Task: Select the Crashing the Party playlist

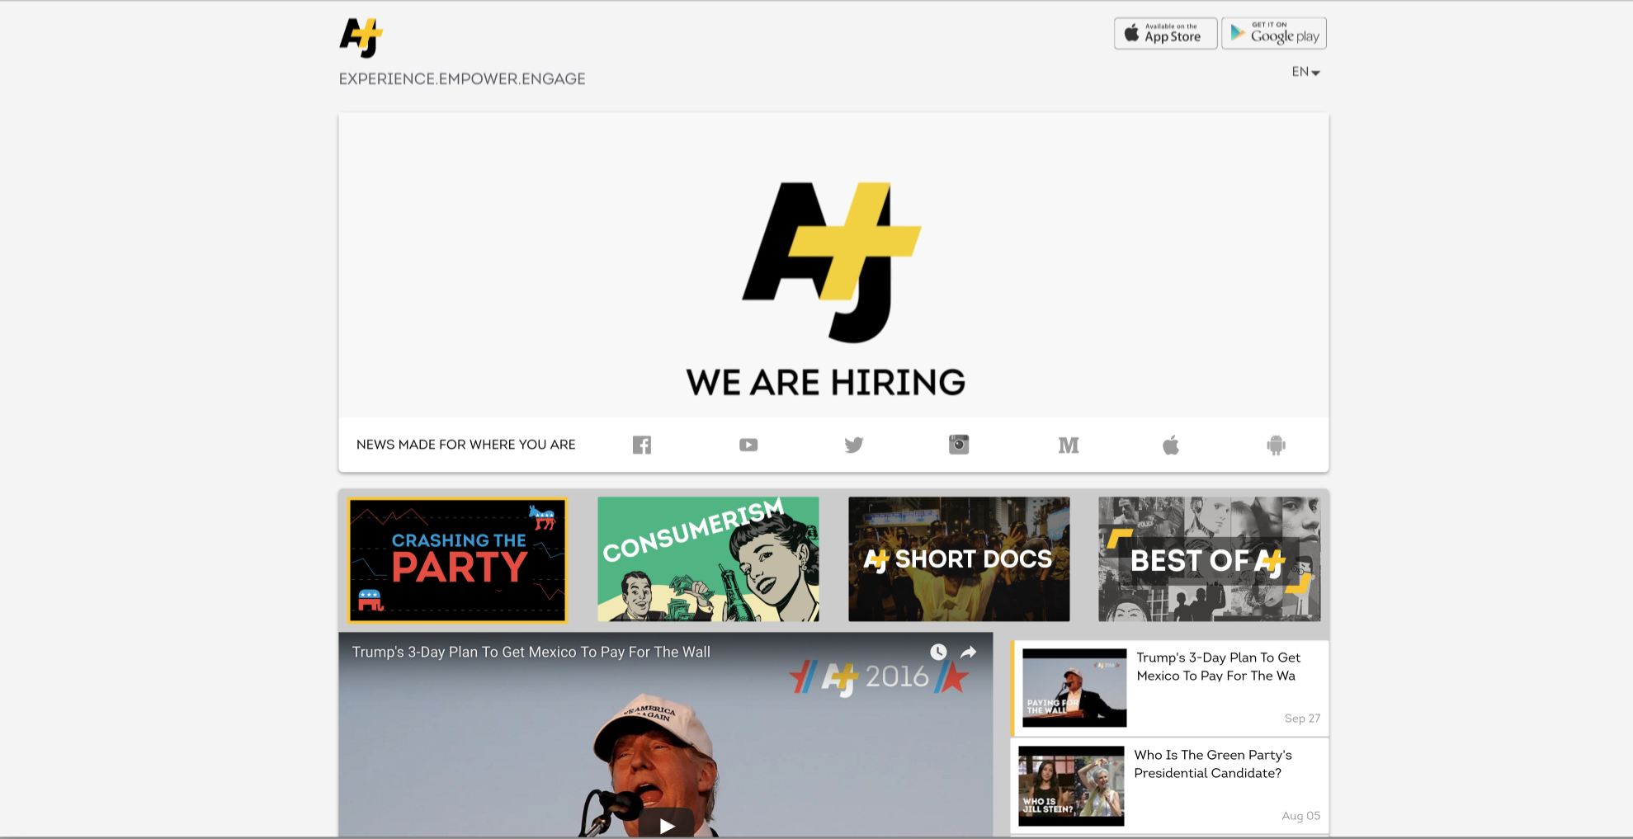Action: pos(458,559)
